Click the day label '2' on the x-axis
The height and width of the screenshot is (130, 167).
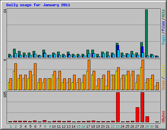16,126
